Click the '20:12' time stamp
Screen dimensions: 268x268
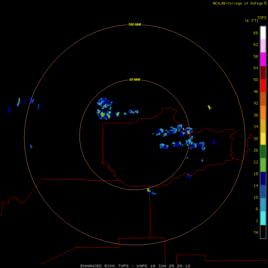(183, 266)
